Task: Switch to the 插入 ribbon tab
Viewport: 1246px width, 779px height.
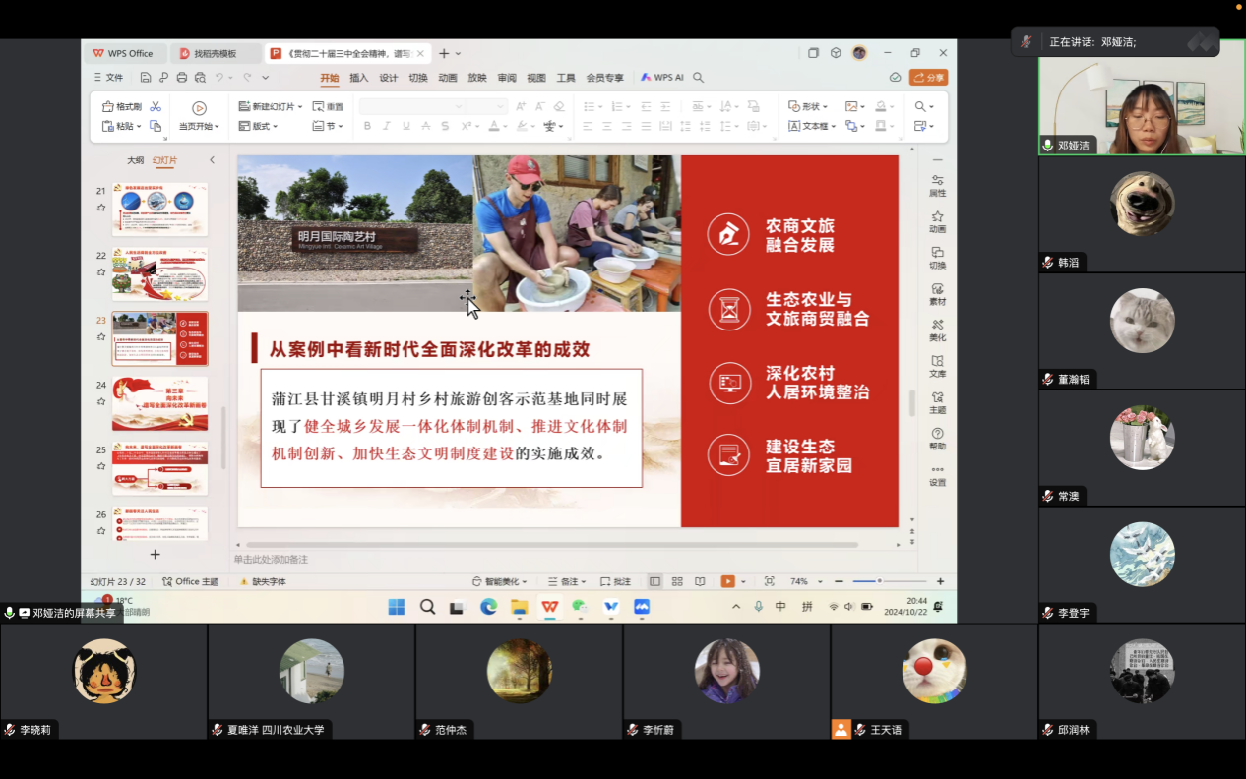Action: coord(359,78)
